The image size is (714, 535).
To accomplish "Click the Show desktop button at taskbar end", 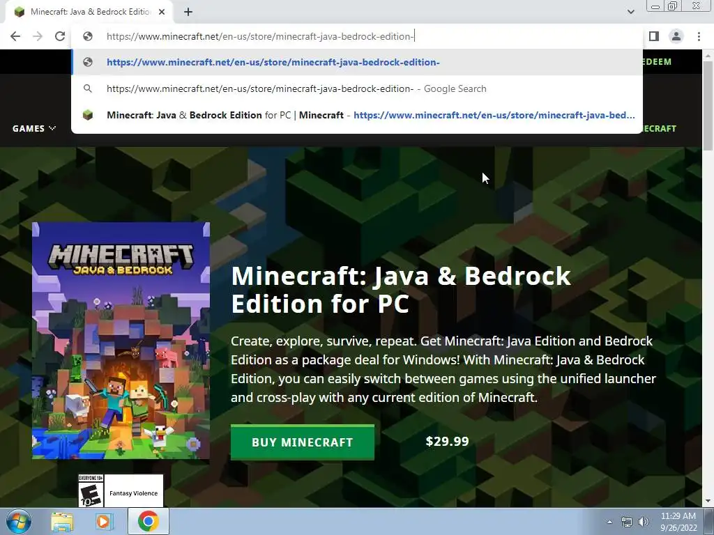I will click(x=709, y=522).
